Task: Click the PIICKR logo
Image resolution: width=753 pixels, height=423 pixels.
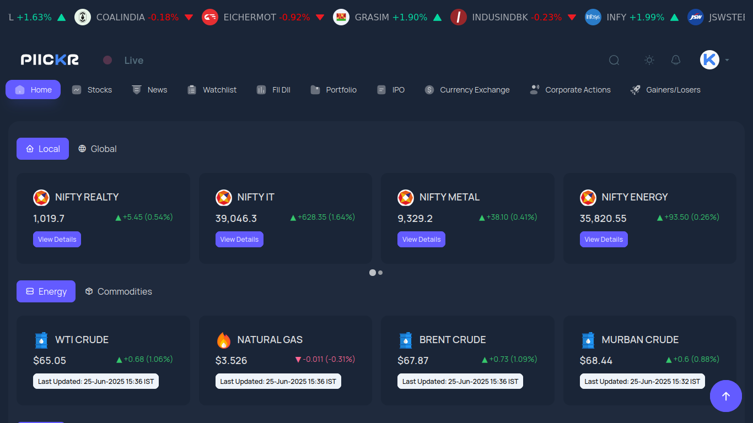Action: (49, 59)
